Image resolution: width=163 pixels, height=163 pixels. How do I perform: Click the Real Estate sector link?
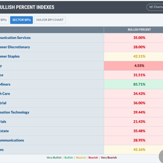tap(4, 131)
